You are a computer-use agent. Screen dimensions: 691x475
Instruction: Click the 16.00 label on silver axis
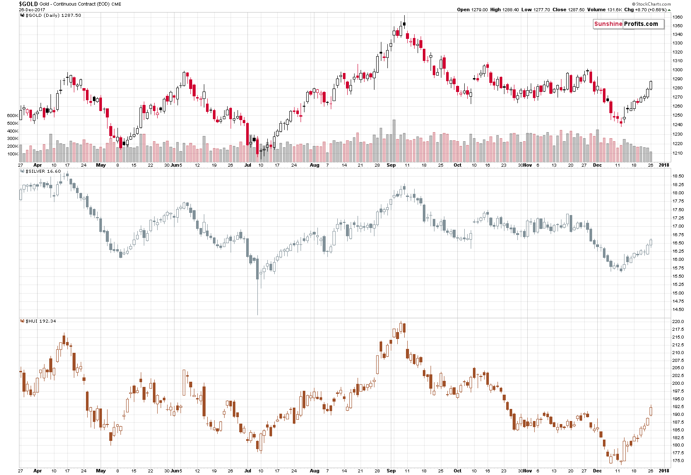pyautogui.click(x=678, y=260)
